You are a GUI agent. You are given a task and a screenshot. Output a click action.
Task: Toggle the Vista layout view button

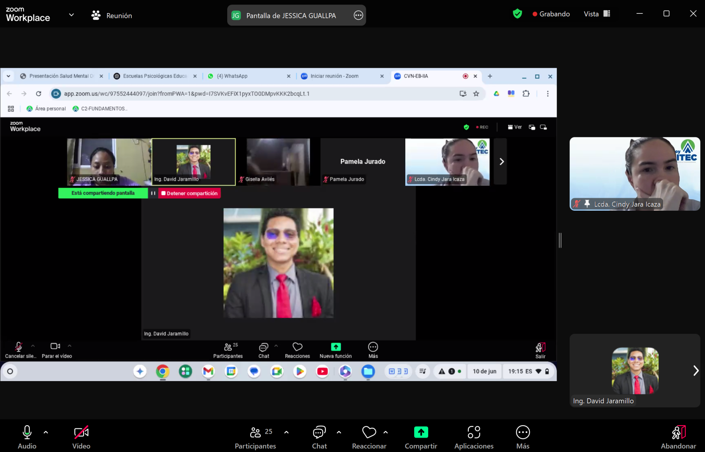pos(597,14)
